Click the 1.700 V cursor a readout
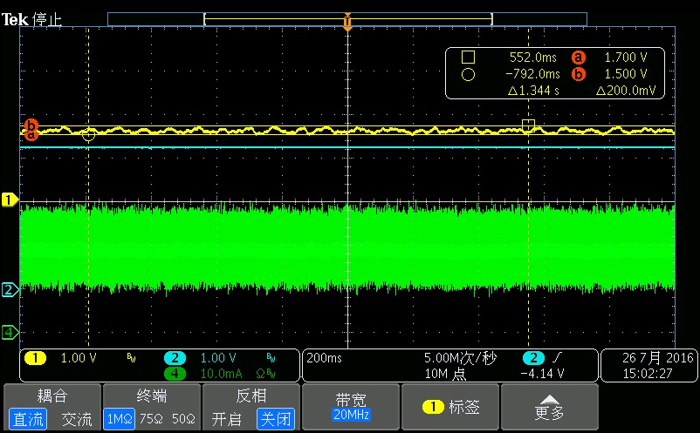Viewport: 700px width, 433px height. point(626,58)
